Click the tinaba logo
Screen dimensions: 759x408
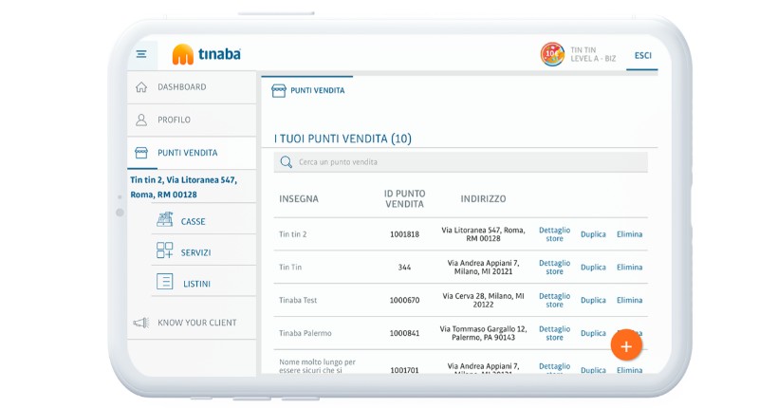pyautogui.click(x=207, y=54)
